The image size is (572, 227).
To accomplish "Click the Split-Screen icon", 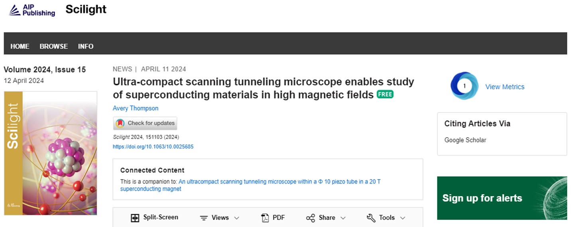I will [135, 218].
